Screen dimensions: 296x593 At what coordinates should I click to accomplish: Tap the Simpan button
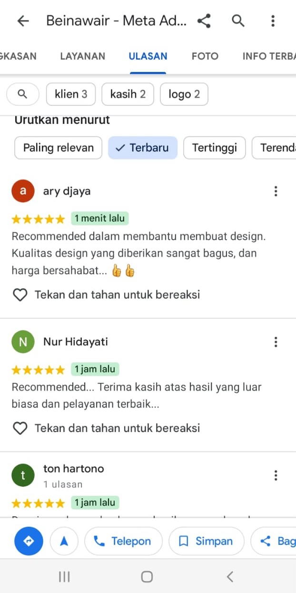coord(207,541)
